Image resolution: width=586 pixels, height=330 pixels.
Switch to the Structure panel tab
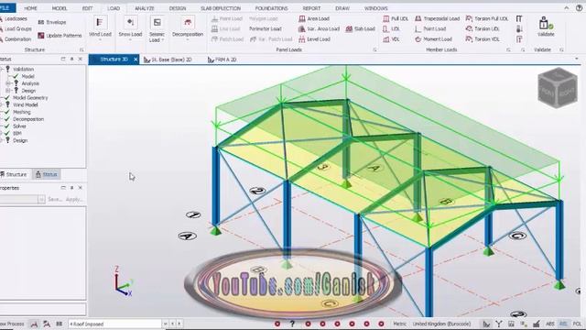coord(14,175)
